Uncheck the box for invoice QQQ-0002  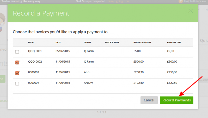coord(17,62)
